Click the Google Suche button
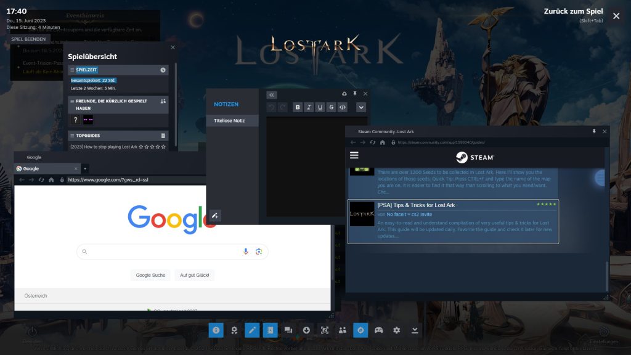The image size is (631, 355). [150, 275]
